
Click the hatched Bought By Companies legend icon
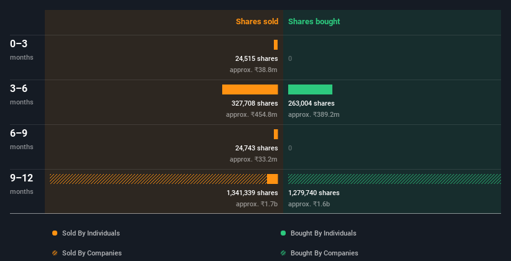[283, 253]
